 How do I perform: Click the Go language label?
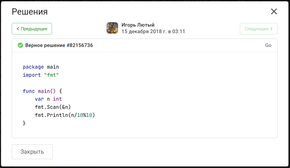click(268, 45)
